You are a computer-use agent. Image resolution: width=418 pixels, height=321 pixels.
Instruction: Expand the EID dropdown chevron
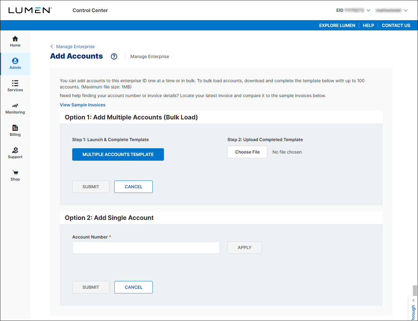point(368,10)
